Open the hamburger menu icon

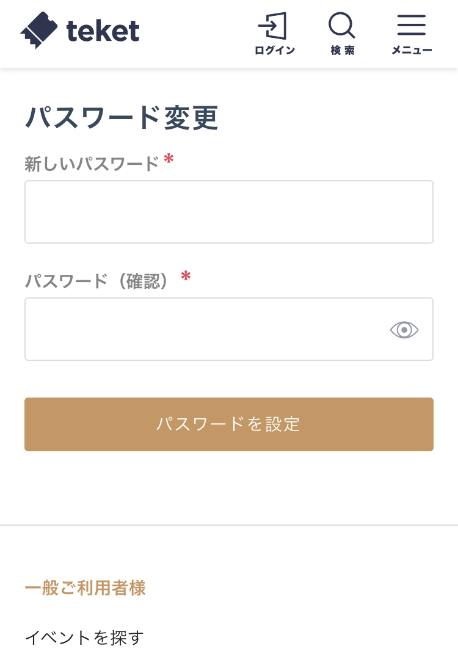(412, 25)
